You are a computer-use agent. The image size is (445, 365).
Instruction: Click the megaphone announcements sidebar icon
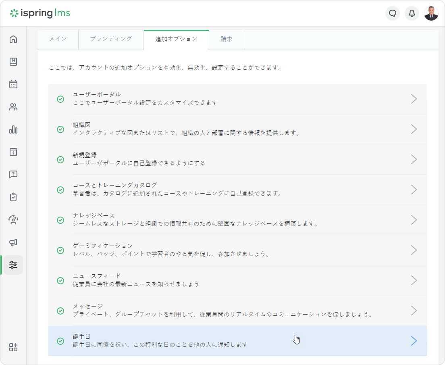(x=13, y=242)
